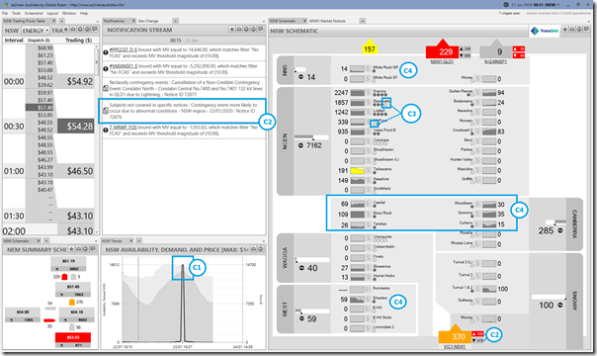Open the ENERGY dropdown in trading prices table
597x356 pixels.
point(36,31)
